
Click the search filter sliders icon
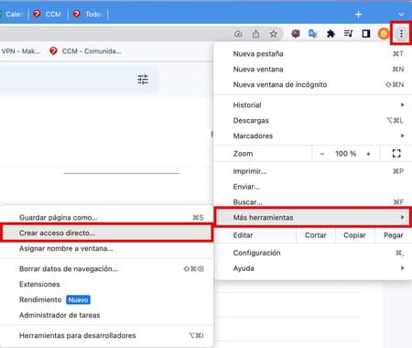coord(143,80)
